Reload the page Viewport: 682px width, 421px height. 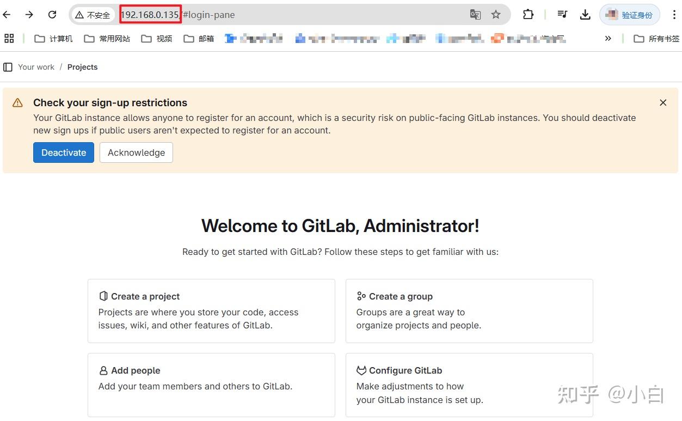click(x=52, y=15)
